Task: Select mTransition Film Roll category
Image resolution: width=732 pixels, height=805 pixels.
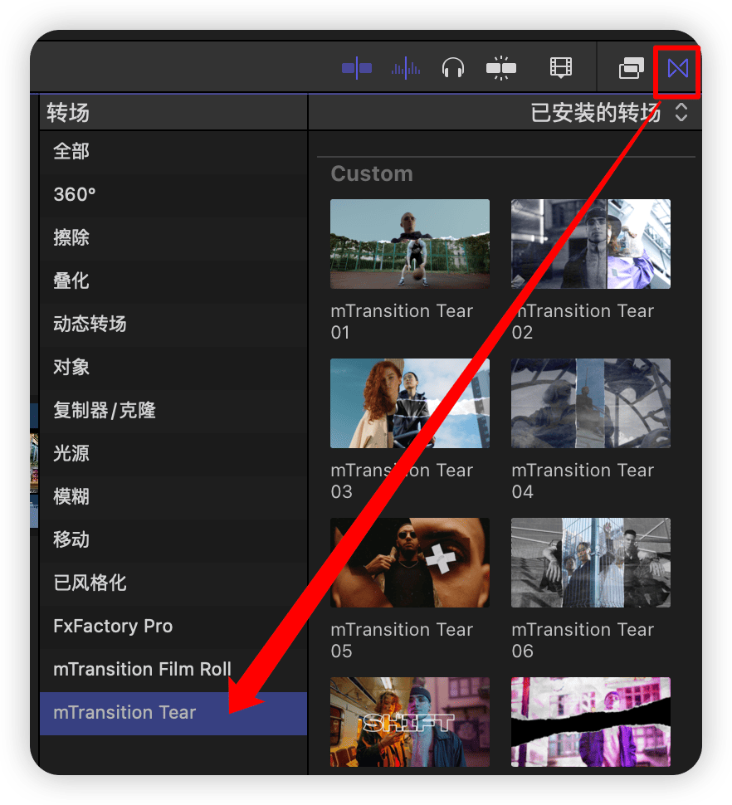Action: [x=142, y=669]
